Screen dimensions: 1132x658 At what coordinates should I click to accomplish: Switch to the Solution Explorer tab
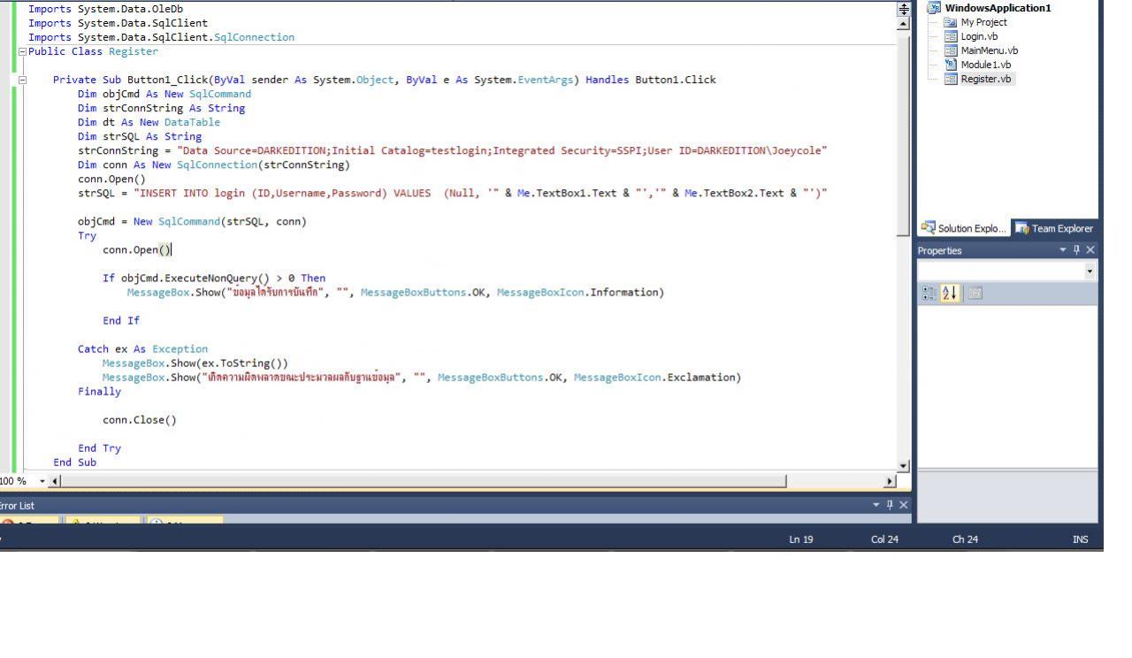(964, 228)
